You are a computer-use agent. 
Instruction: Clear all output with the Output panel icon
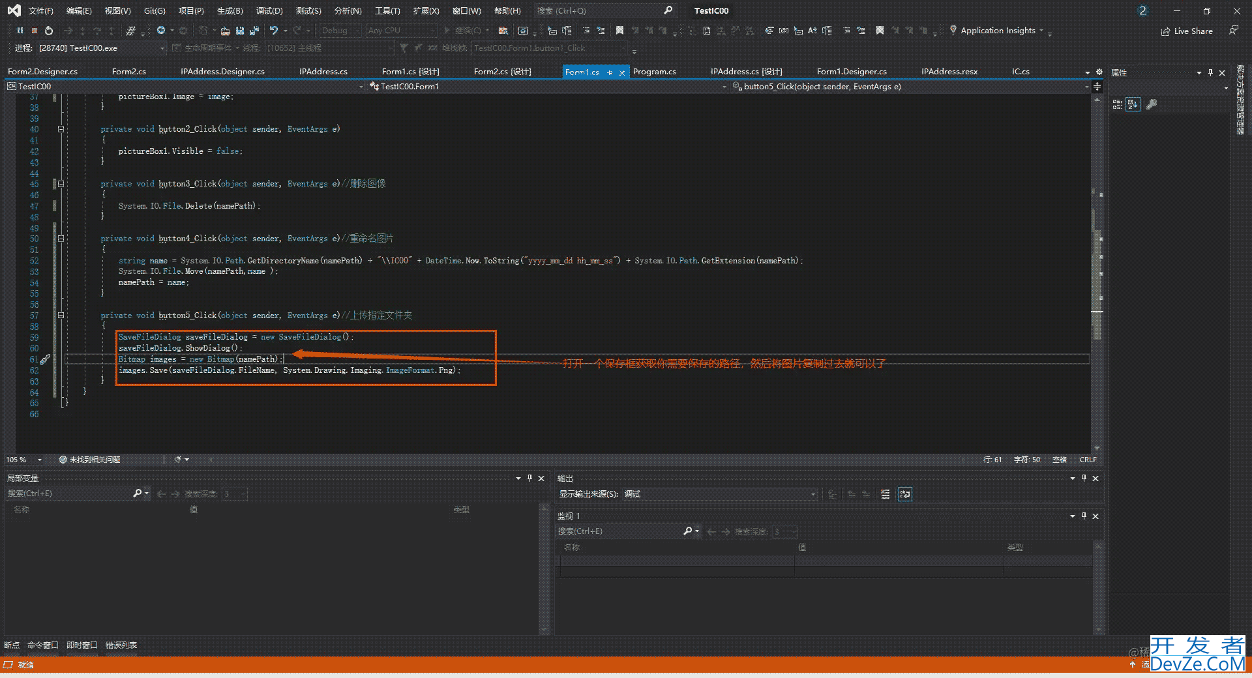(885, 494)
